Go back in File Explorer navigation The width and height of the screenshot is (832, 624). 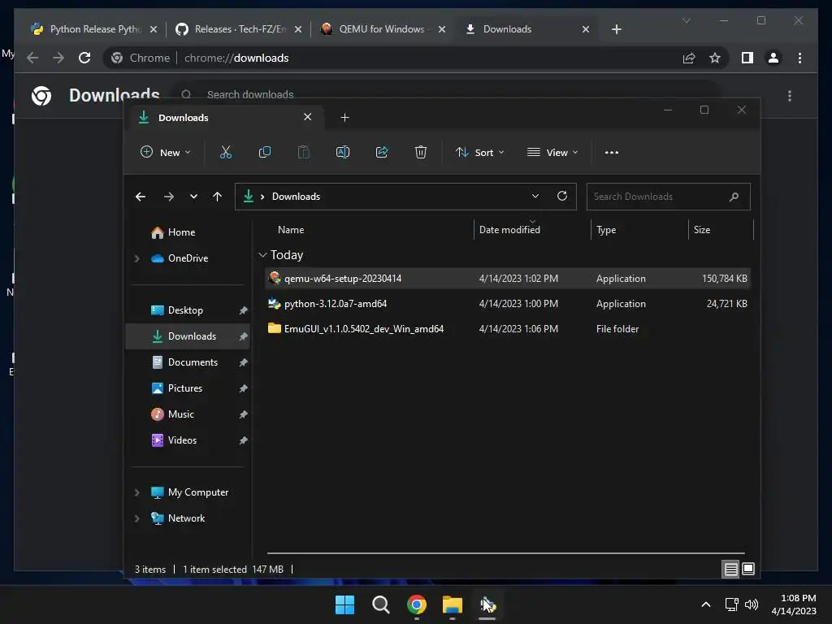coord(140,197)
